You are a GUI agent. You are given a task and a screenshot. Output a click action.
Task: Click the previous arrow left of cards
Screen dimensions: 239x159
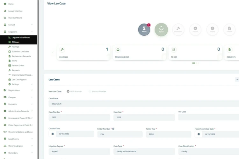pos(53,52)
